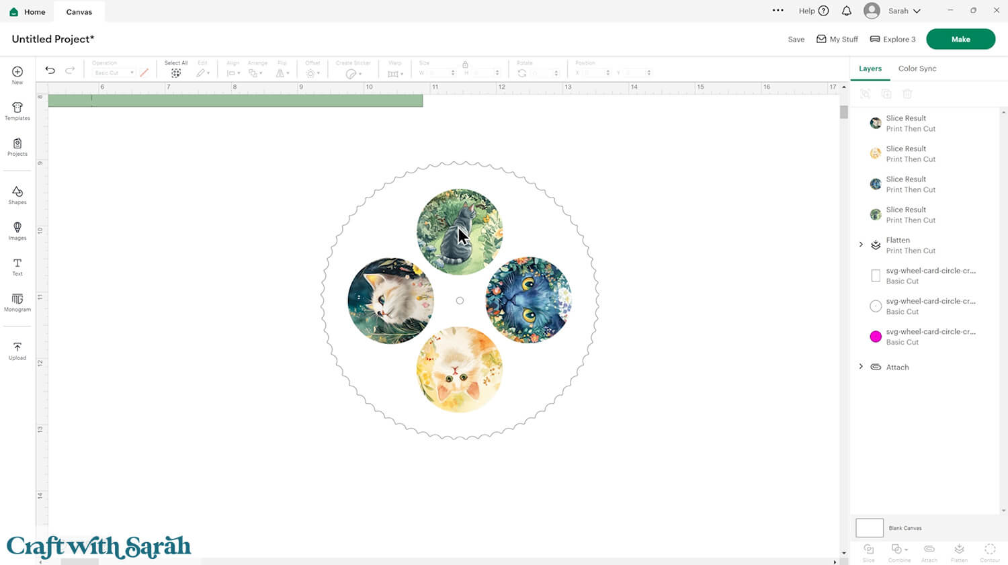Open the Warp dropdown
This screenshot has width=1008, height=565.
[x=395, y=73]
